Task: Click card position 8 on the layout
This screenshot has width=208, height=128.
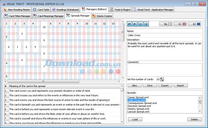Action: click(x=44, y=53)
